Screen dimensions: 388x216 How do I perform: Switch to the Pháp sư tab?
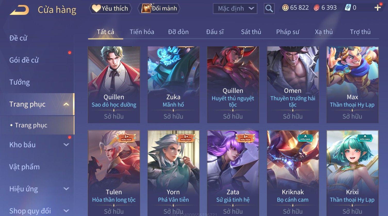tap(287, 32)
